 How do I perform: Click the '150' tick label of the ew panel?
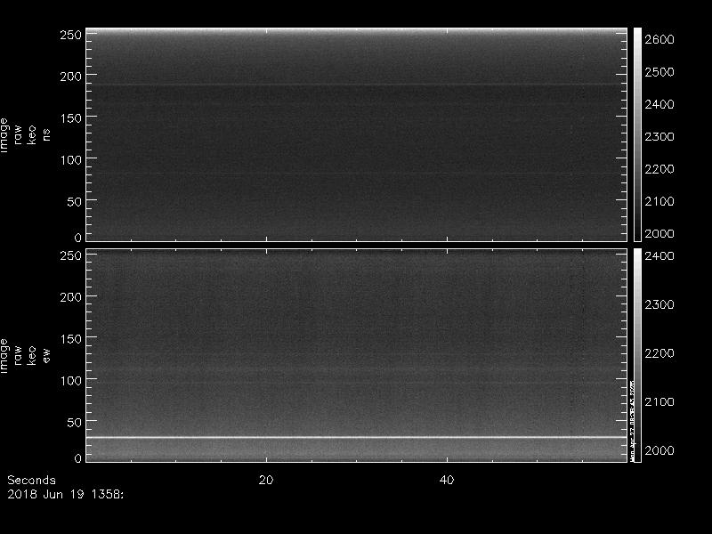point(71,339)
